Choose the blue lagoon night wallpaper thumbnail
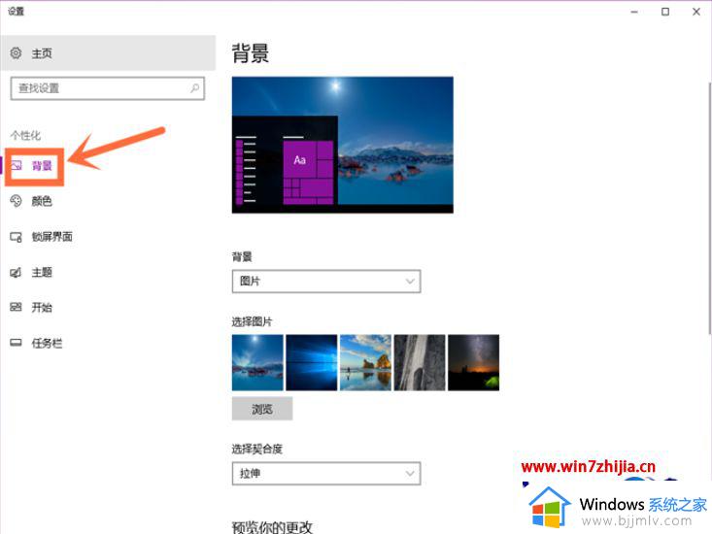This screenshot has width=712, height=534. [x=257, y=362]
